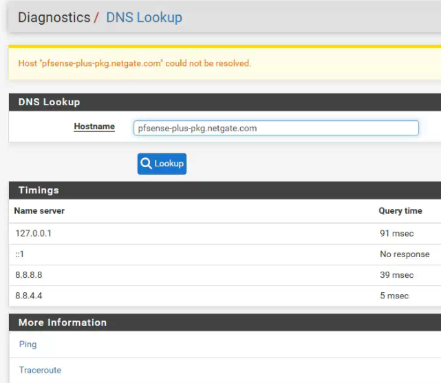Screen dimensions: 441x383
Task: Click the No response query time
Action: tap(405, 254)
